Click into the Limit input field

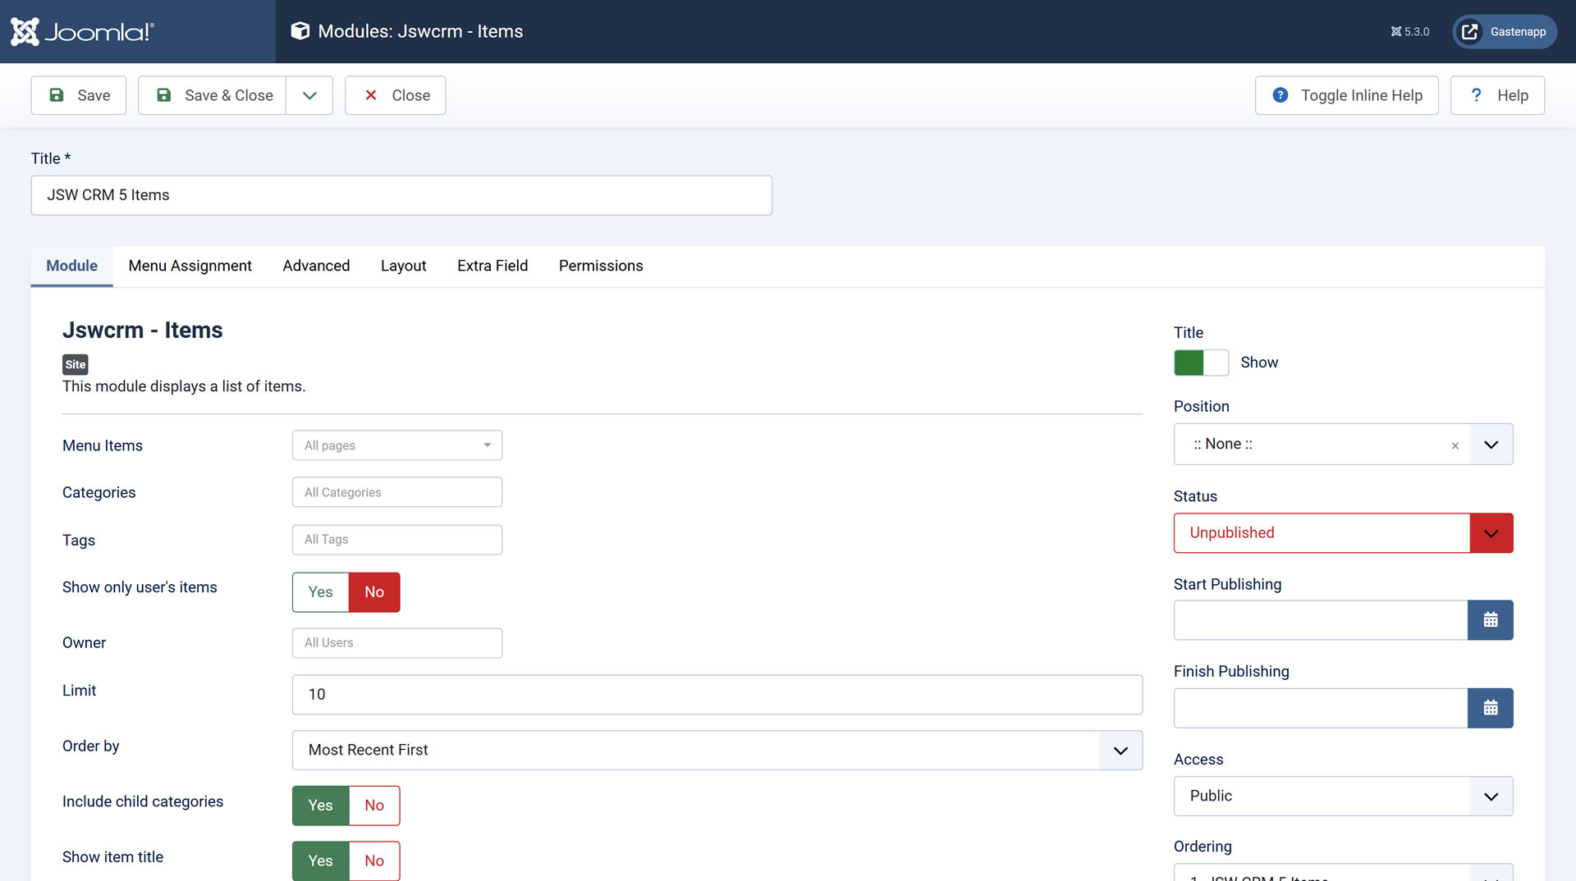pyautogui.click(x=717, y=695)
